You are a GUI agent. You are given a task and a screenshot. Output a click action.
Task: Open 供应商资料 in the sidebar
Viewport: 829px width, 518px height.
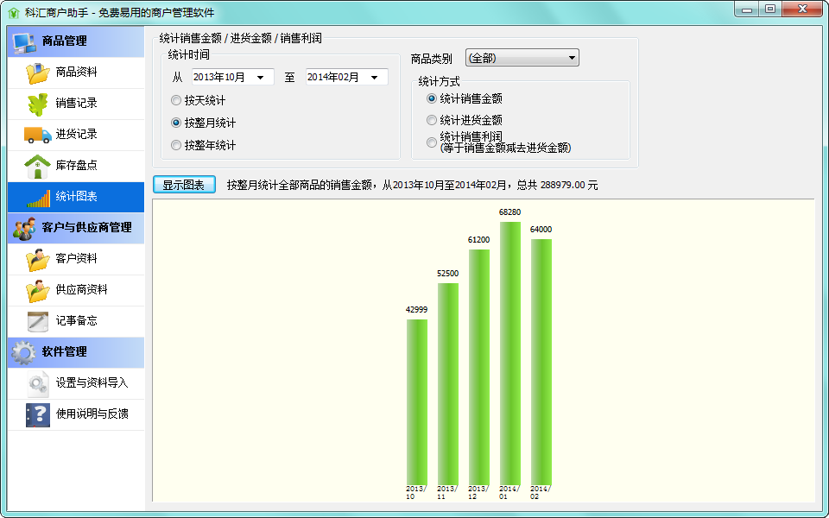coord(76,290)
